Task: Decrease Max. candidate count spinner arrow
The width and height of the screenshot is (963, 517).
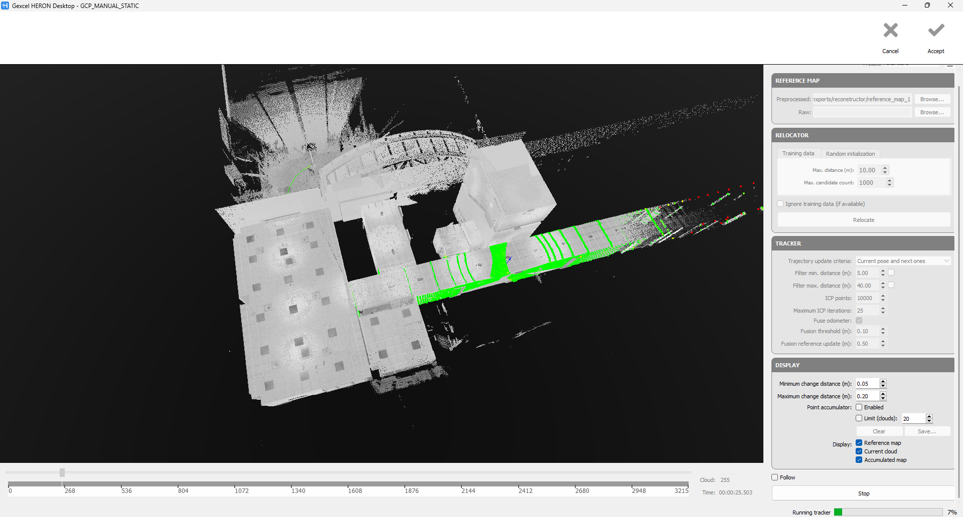Action: coord(889,185)
